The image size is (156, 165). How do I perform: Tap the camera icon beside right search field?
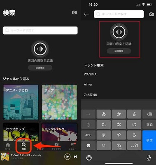(x=151, y=14)
